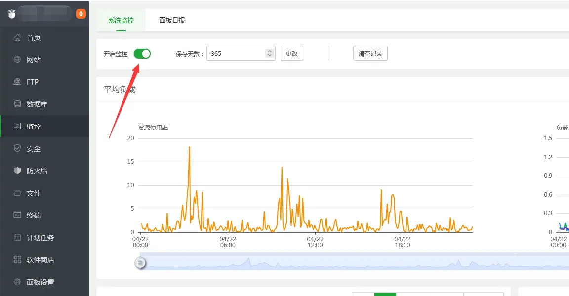Click the 平均负载 section title
This screenshot has height=296, width=569.
point(120,89)
